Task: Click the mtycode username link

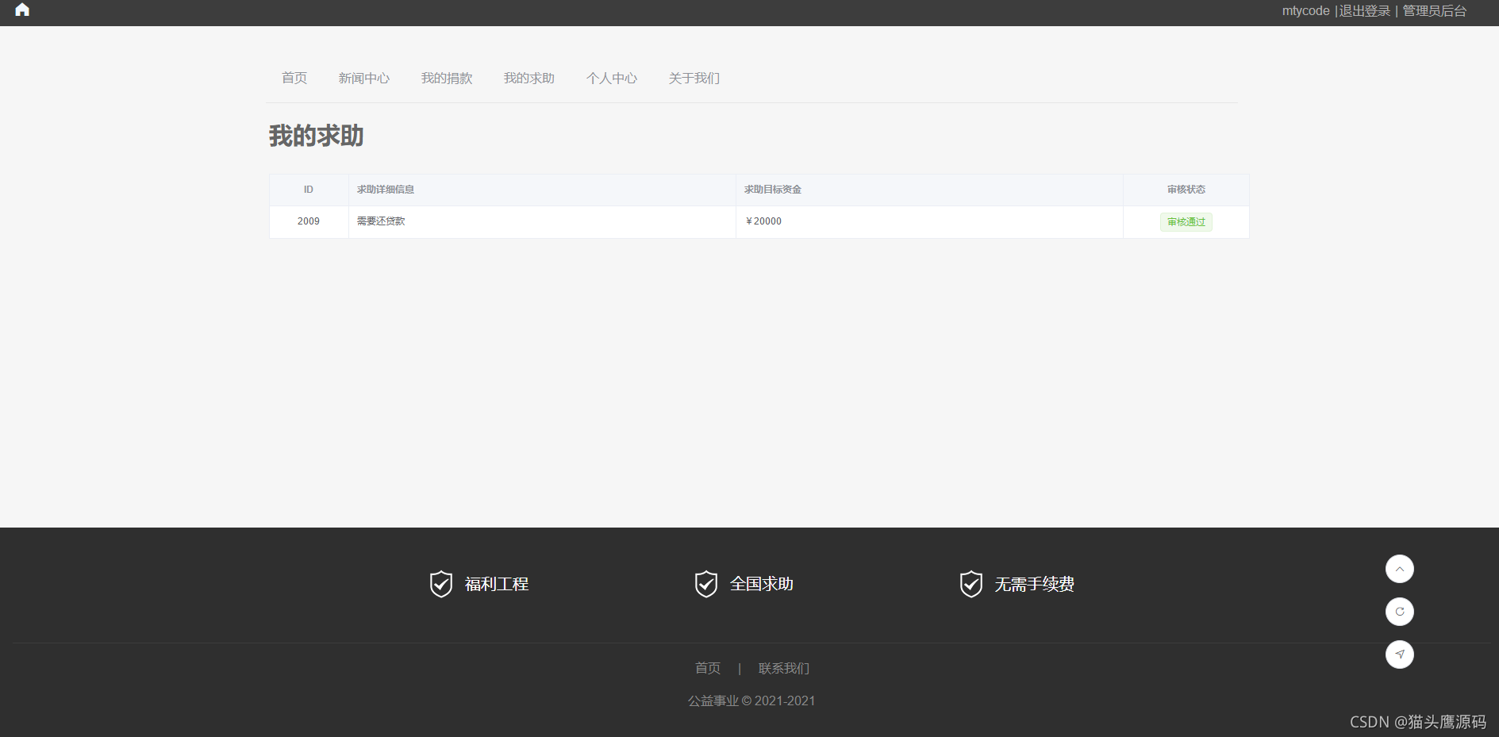Action: (x=1305, y=11)
